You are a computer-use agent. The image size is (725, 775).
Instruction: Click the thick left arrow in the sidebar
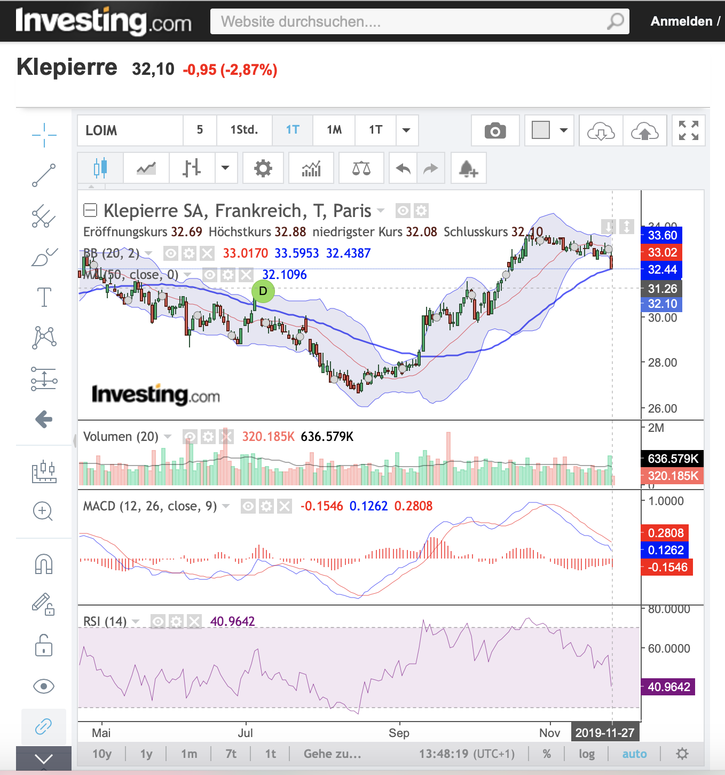click(44, 419)
